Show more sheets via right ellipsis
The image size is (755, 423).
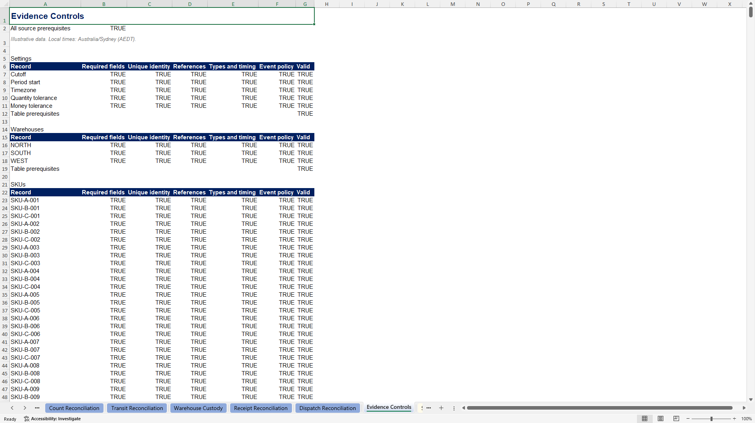428,408
